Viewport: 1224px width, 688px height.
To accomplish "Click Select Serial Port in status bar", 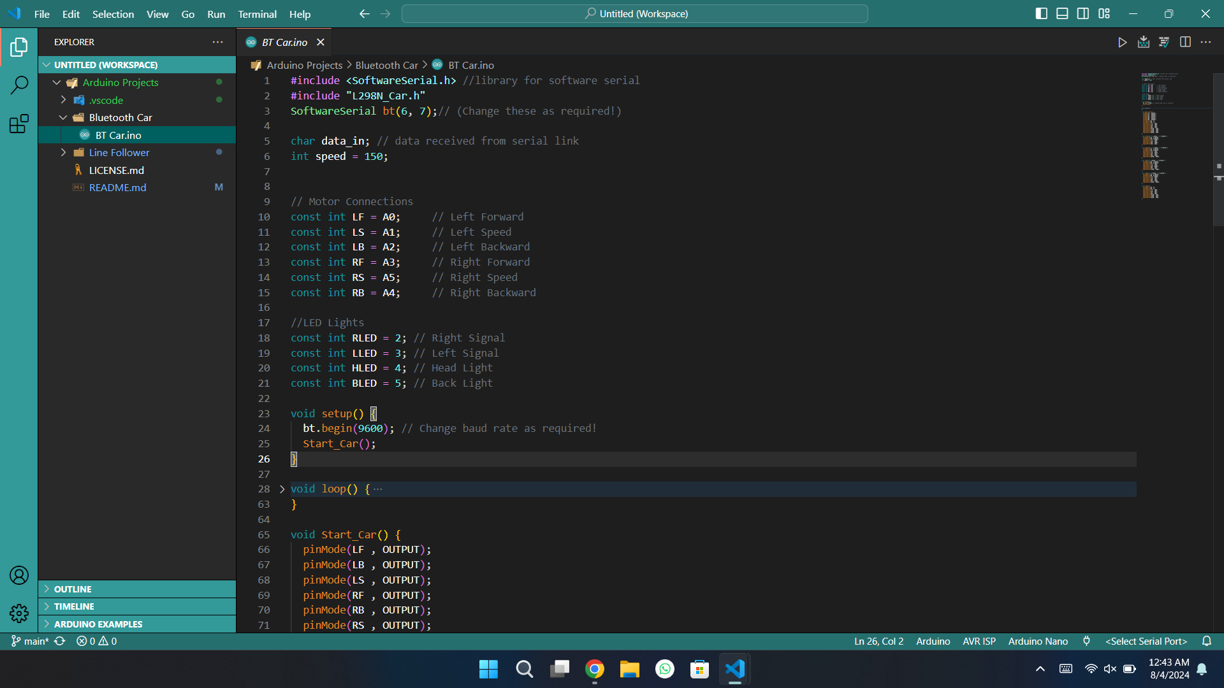I will coord(1146,641).
